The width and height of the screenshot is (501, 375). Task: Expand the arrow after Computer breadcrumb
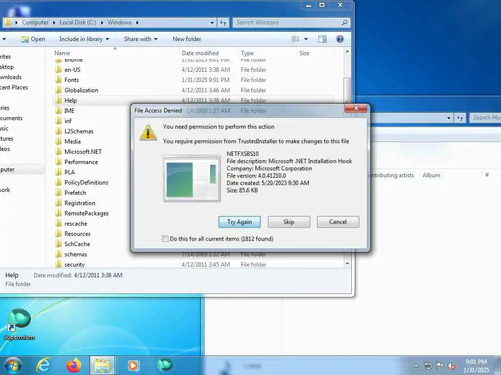point(54,22)
